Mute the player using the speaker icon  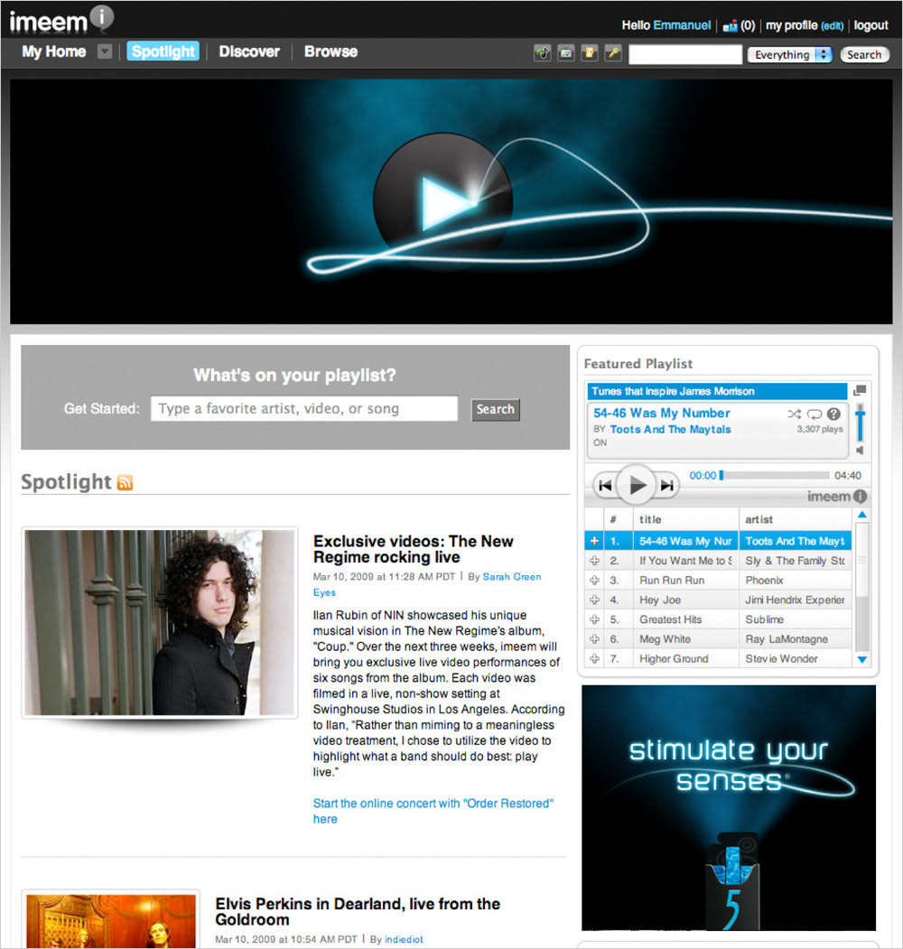tap(860, 451)
